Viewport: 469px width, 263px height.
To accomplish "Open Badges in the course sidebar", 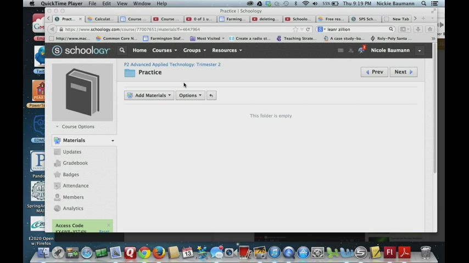I will pos(71,175).
